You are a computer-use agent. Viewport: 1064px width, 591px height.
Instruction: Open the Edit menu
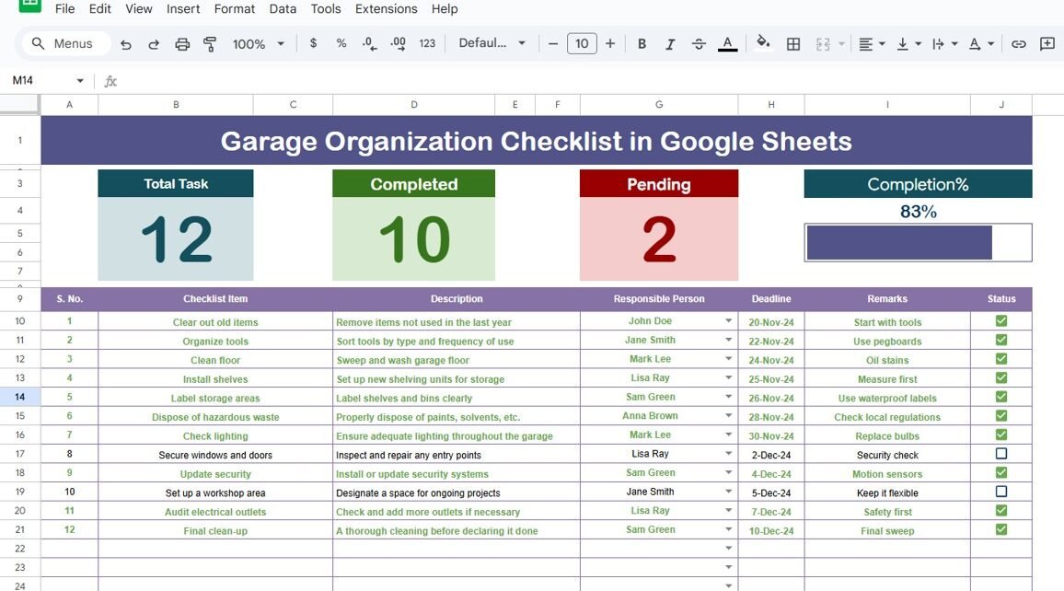tap(99, 9)
